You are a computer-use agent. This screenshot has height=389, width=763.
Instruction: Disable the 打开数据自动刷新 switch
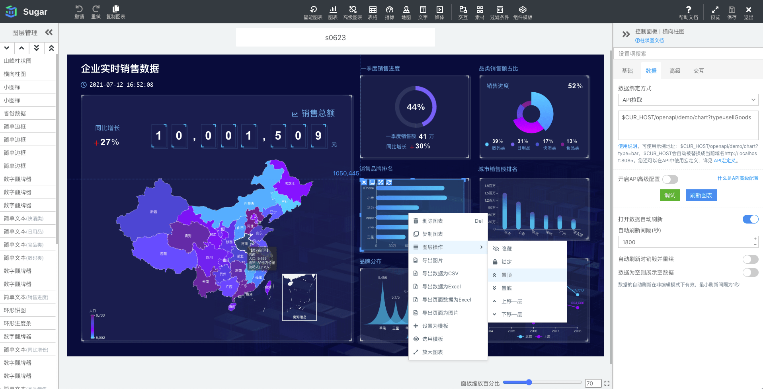[x=750, y=219]
